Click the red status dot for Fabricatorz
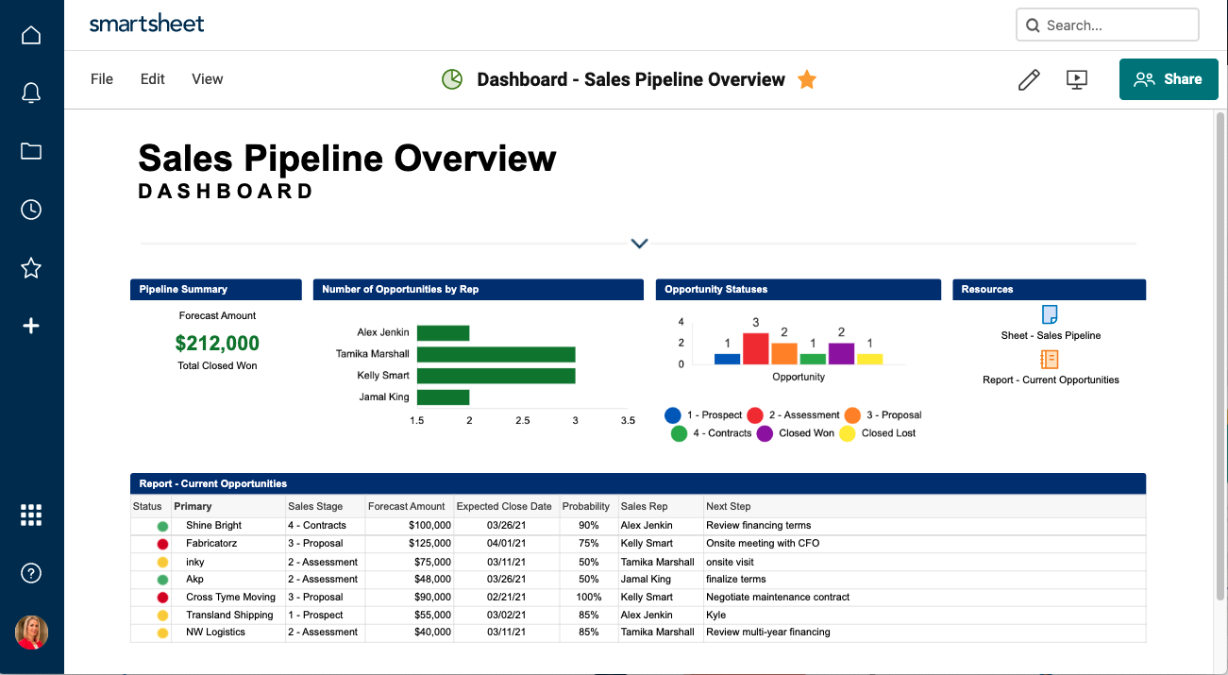 click(x=162, y=544)
